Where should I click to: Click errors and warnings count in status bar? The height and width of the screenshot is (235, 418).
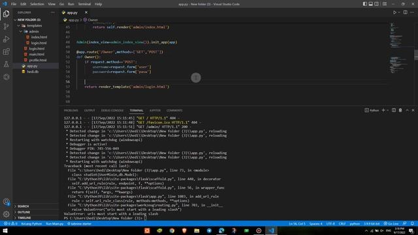tap(10, 223)
